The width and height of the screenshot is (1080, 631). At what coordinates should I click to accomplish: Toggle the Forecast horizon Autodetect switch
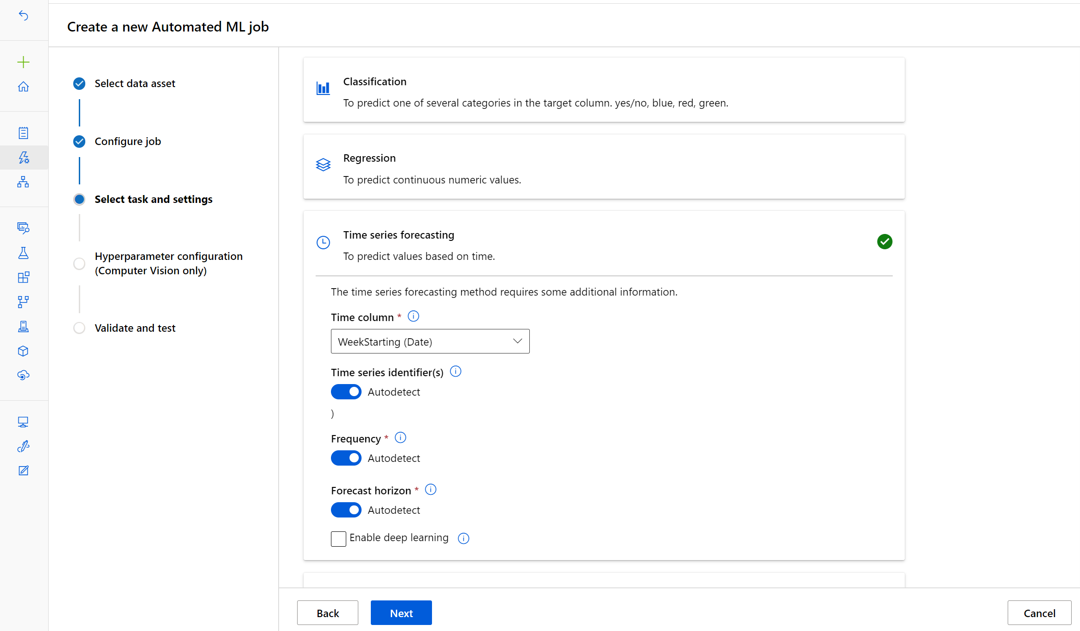(x=346, y=509)
